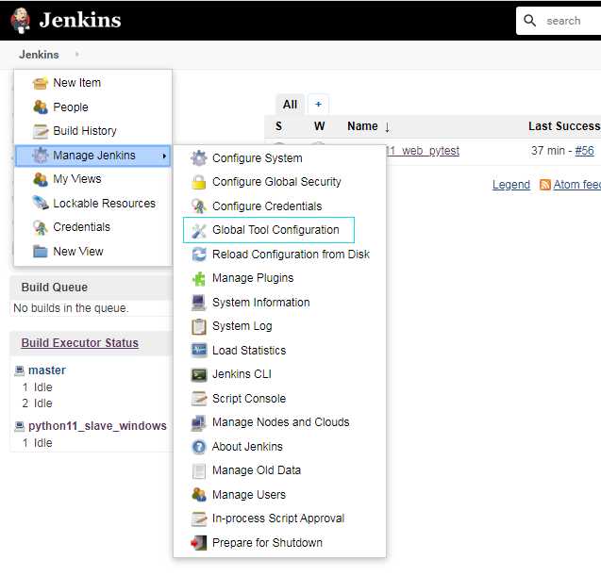Click the Credentials keys icon in sidebar
Viewport: 601px width, 576px height.
coord(41,227)
